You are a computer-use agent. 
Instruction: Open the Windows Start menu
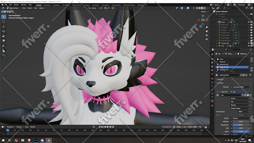3,140
